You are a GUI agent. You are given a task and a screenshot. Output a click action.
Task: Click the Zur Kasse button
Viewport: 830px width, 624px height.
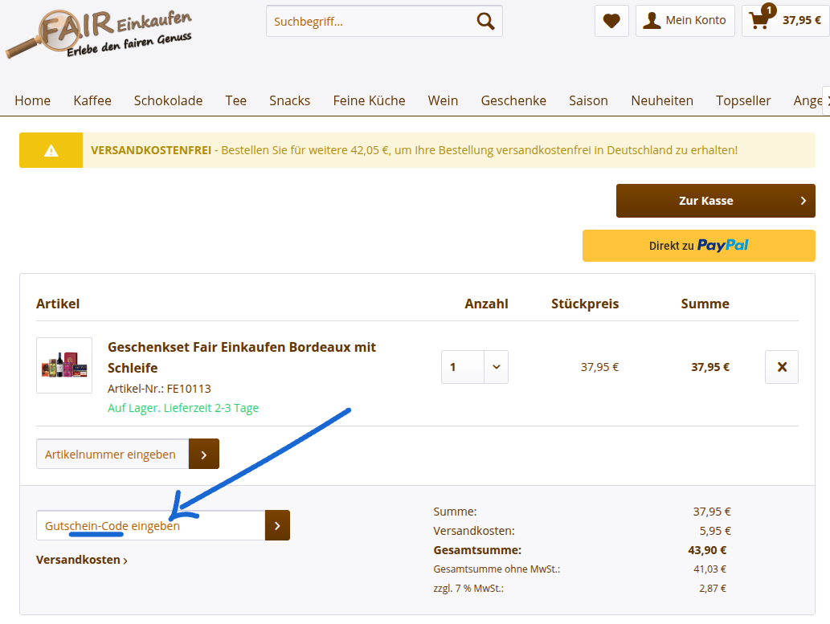[x=714, y=201]
